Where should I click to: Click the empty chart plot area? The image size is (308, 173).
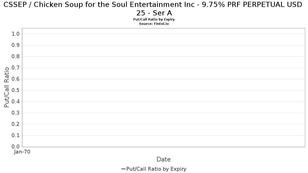point(163,87)
